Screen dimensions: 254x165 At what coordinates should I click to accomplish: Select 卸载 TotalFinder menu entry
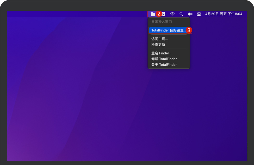pos(164,59)
